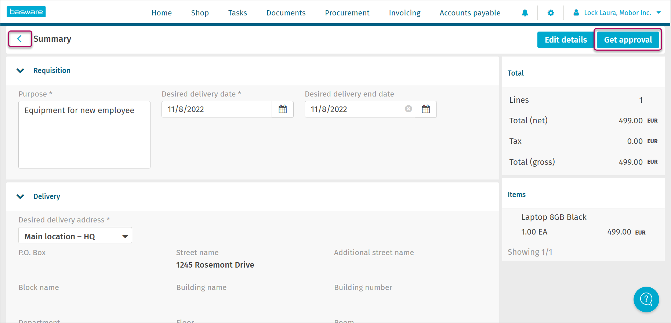Open the notifications bell
This screenshot has width=671, height=323.
pos(525,13)
